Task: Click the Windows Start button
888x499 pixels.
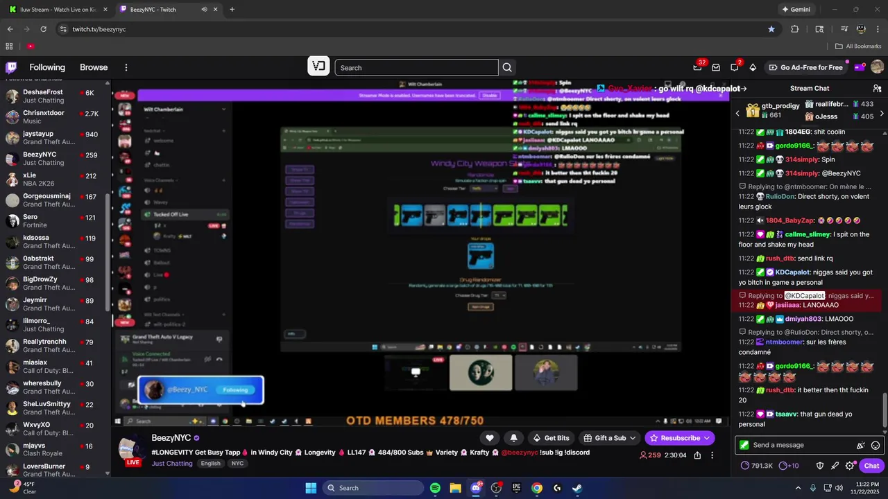Action: (311, 488)
